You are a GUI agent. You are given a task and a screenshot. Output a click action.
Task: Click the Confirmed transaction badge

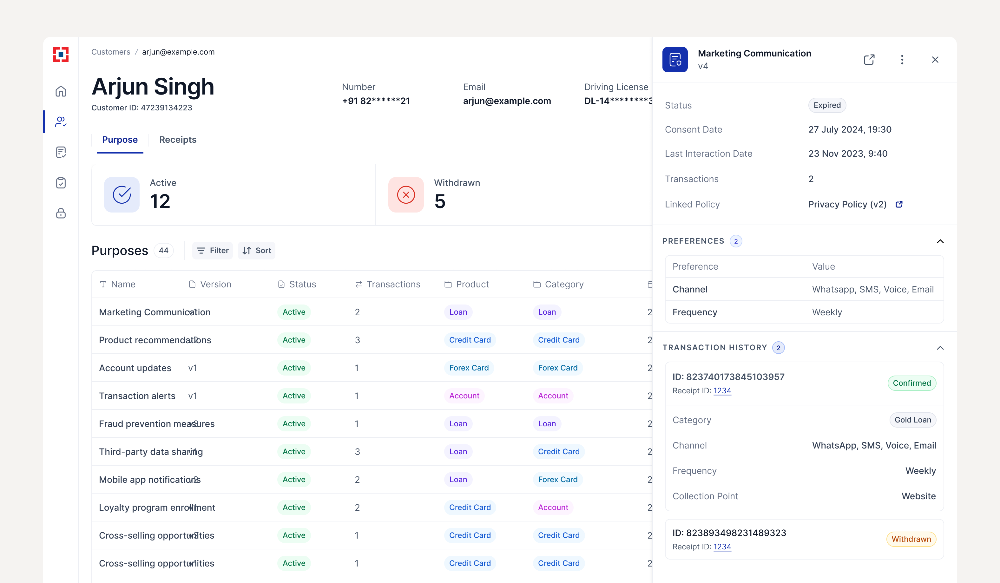pos(911,383)
